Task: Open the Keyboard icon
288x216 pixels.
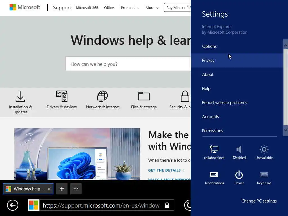Action: click(264, 178)
